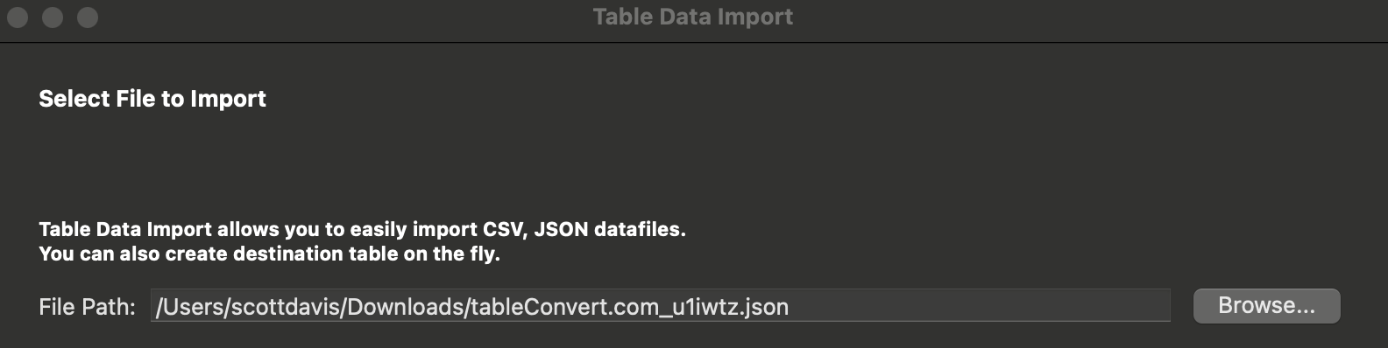The image size is (1388, 348).
Task: Minimize the Table Data Import window
Action: [x=53, y=17]
